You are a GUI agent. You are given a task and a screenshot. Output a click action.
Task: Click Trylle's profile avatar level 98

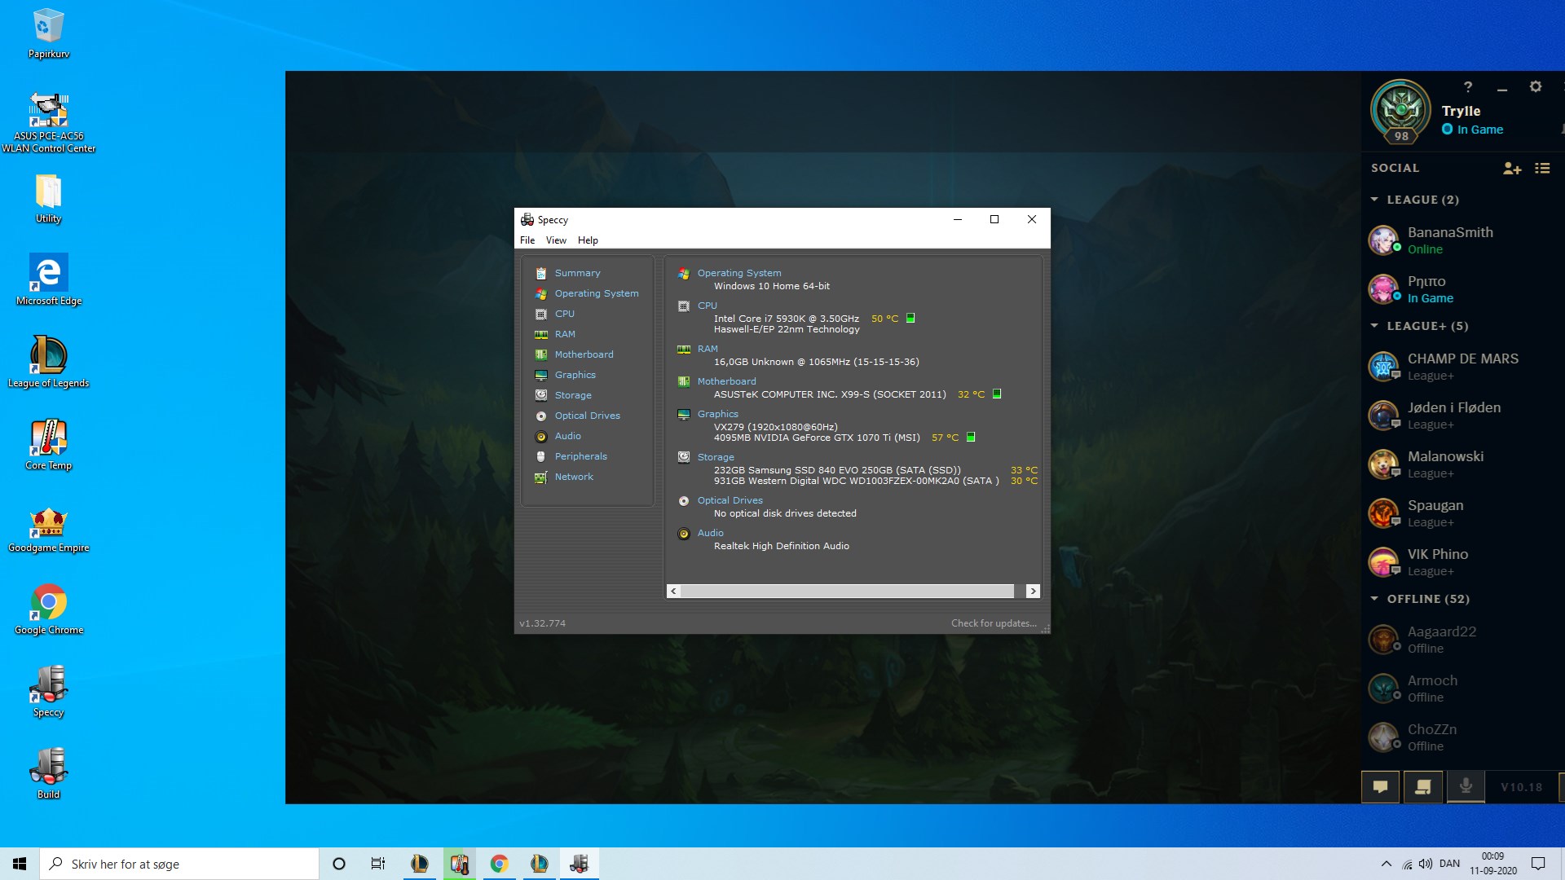(x=1401, y=111)
